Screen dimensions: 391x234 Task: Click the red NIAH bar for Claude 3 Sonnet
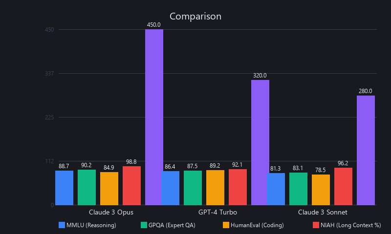pyautogui.click(x=343, y=186)
